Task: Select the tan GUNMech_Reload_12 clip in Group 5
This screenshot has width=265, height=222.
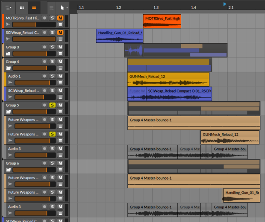Action: [230, 138]
